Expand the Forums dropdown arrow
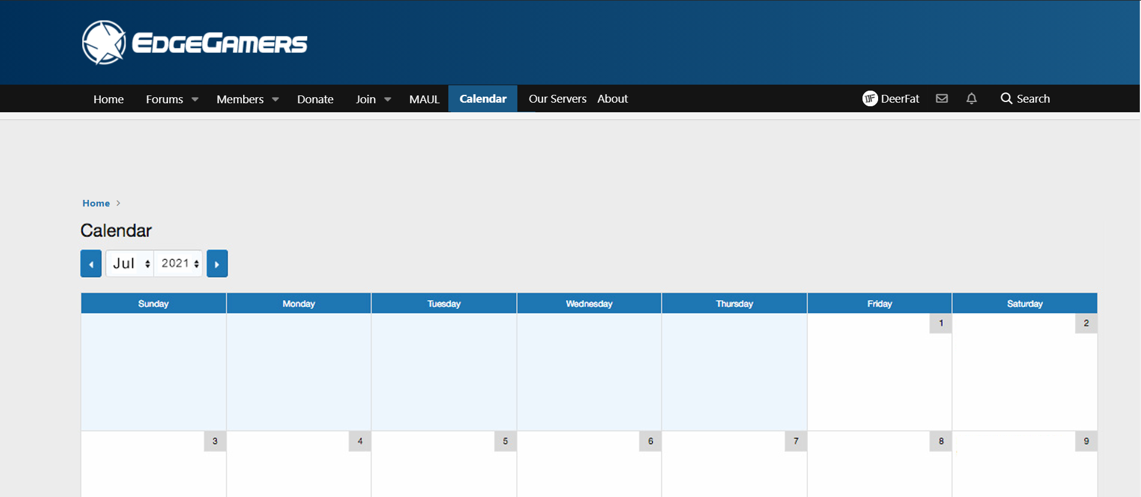This screenshot has width=1141, height=497. click(195, 100)
